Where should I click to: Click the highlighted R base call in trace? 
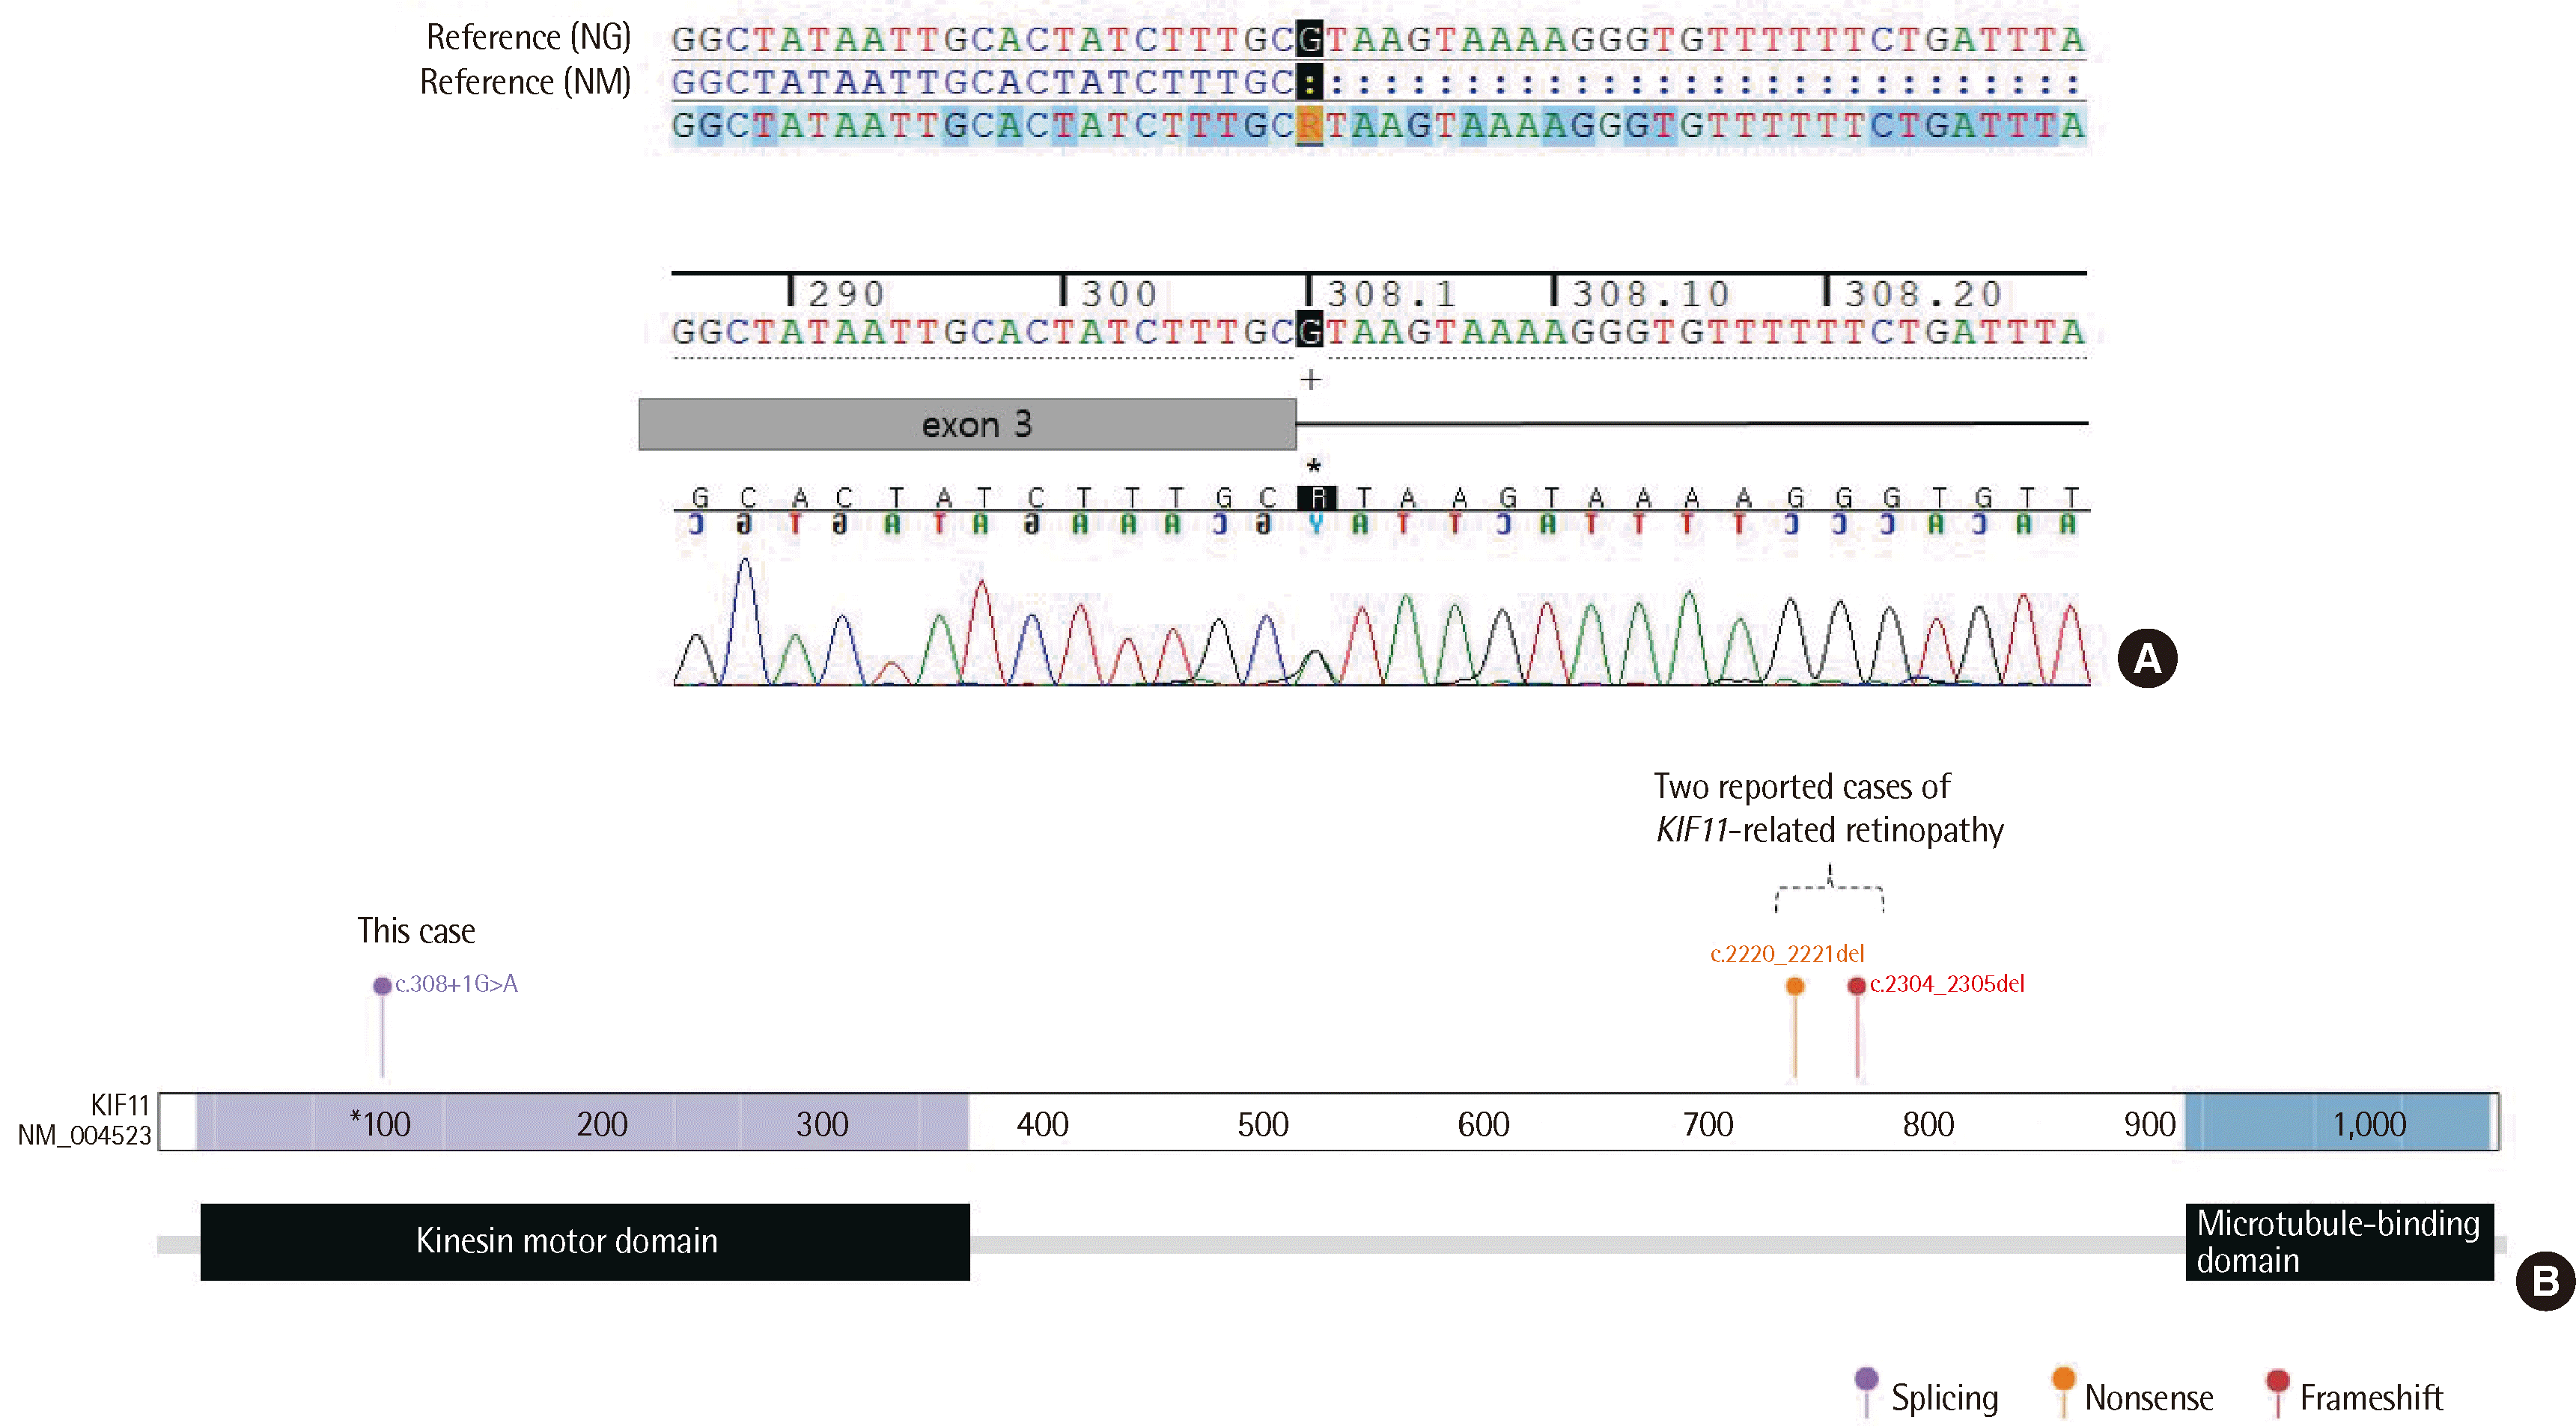click(x=1317, y=498)
